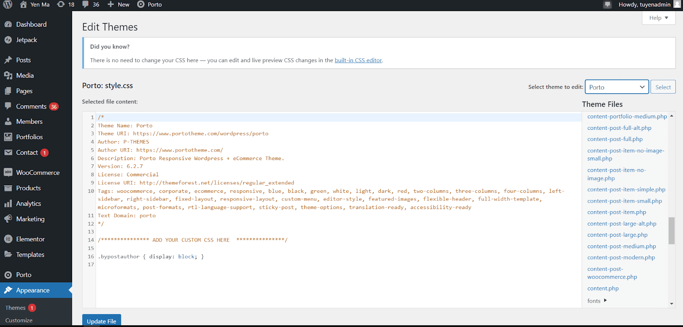Click the Products box icon
This screenshot has width=683, height=327.
coord(8,188)
